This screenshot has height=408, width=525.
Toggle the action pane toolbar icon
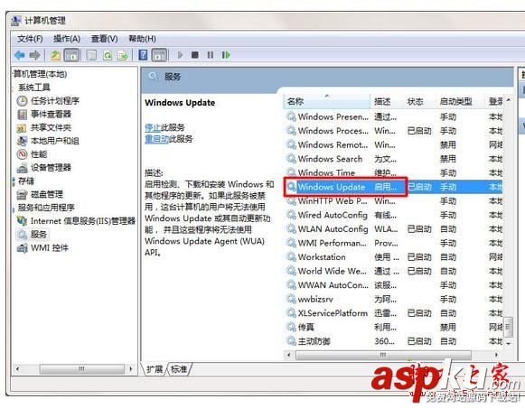coord(159,55)
